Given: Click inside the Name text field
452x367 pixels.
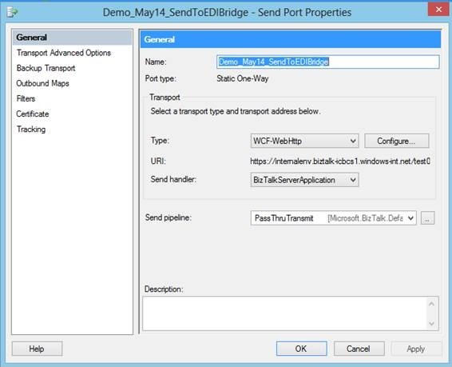Looking at the screenshot, I should click(328, 62).
